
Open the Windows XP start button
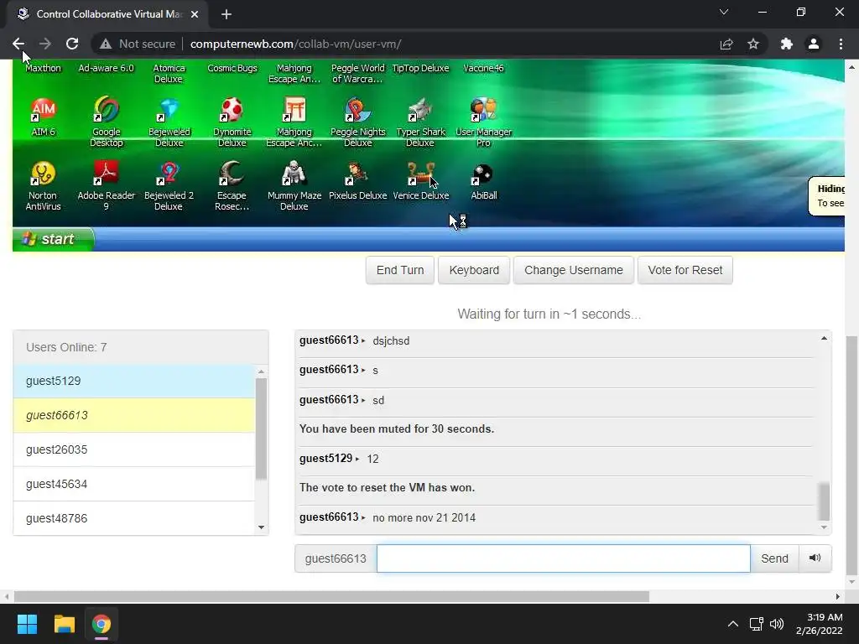pos(53,239)
